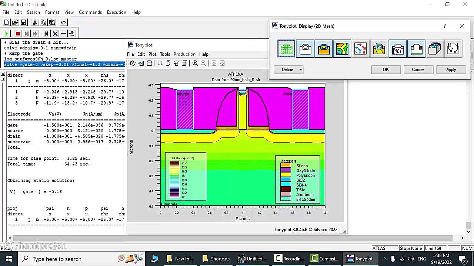Click the 3D surface display icon
This screenshot has width=474, height=266.
435,49
